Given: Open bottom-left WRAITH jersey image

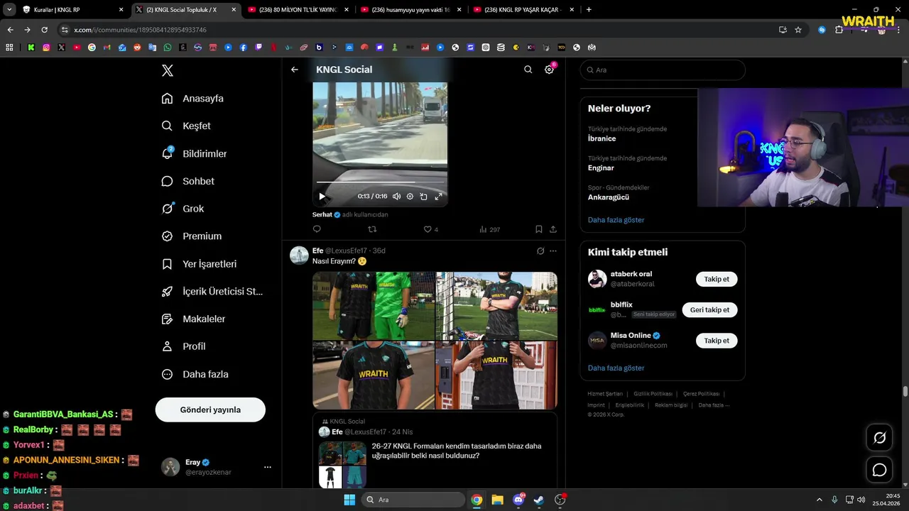Looking at the screenshot, I should [x=374, y=375].
